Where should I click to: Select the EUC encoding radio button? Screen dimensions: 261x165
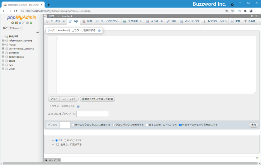[65, 140]
